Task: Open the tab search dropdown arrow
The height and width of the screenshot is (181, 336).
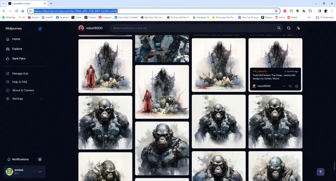Action: 3,3
